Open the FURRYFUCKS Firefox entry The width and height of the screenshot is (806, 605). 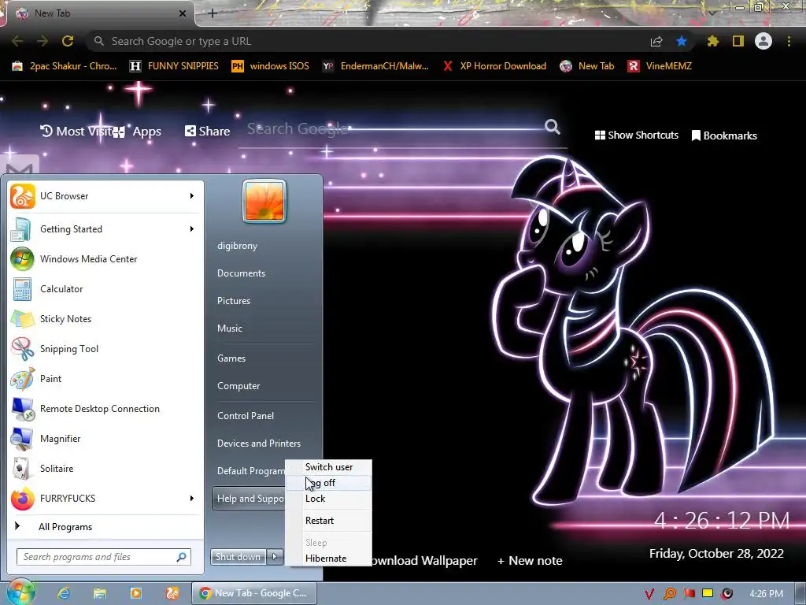click(105, 498)
